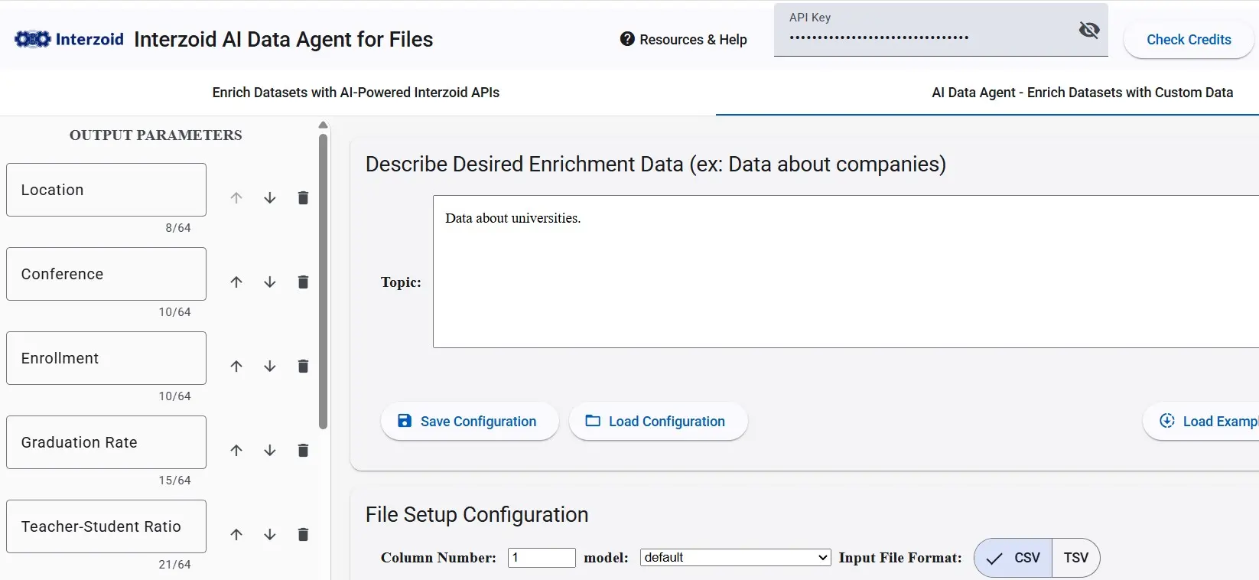The width and height of the screenshot is (1259, 580).
Task: Click the Load Configuration button
Action: [x=658, y=422]
